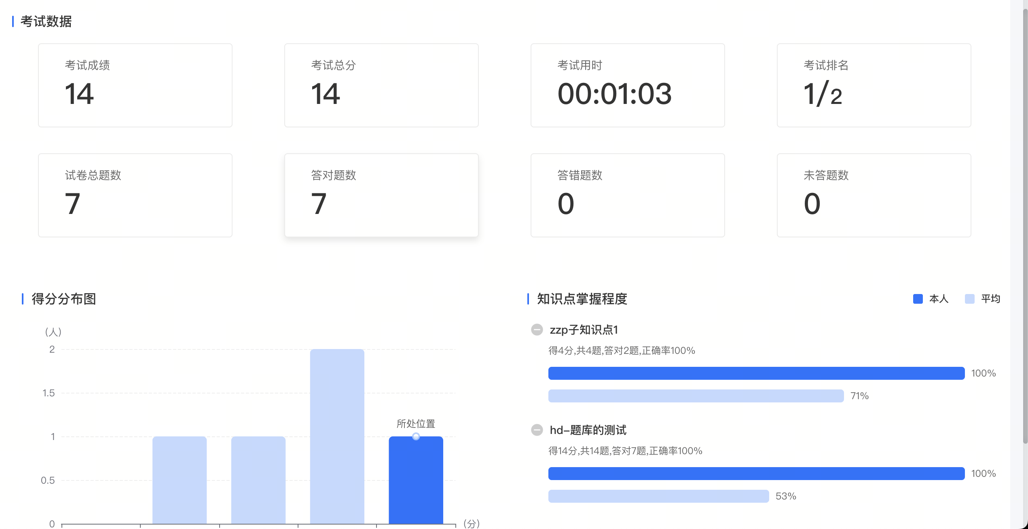Viewport: 1028px width, 529px height.
Task: Click the page vertical scrollbar
Action: (x=1025, y=226)
